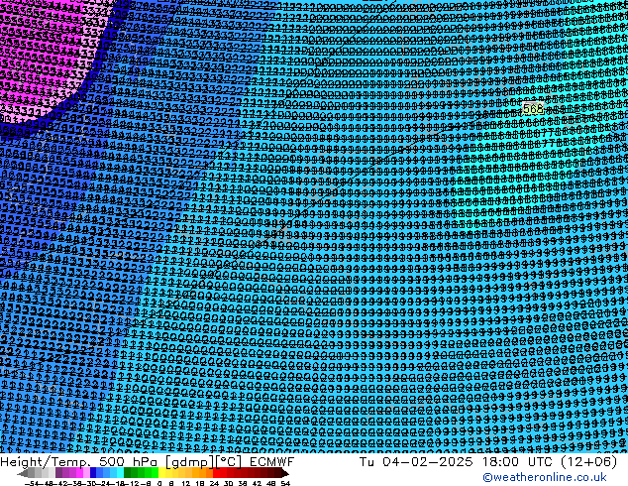The image size is (628, 486).
Task: Click the forecast step text '(12+06)'
Action: click(588, 462)
